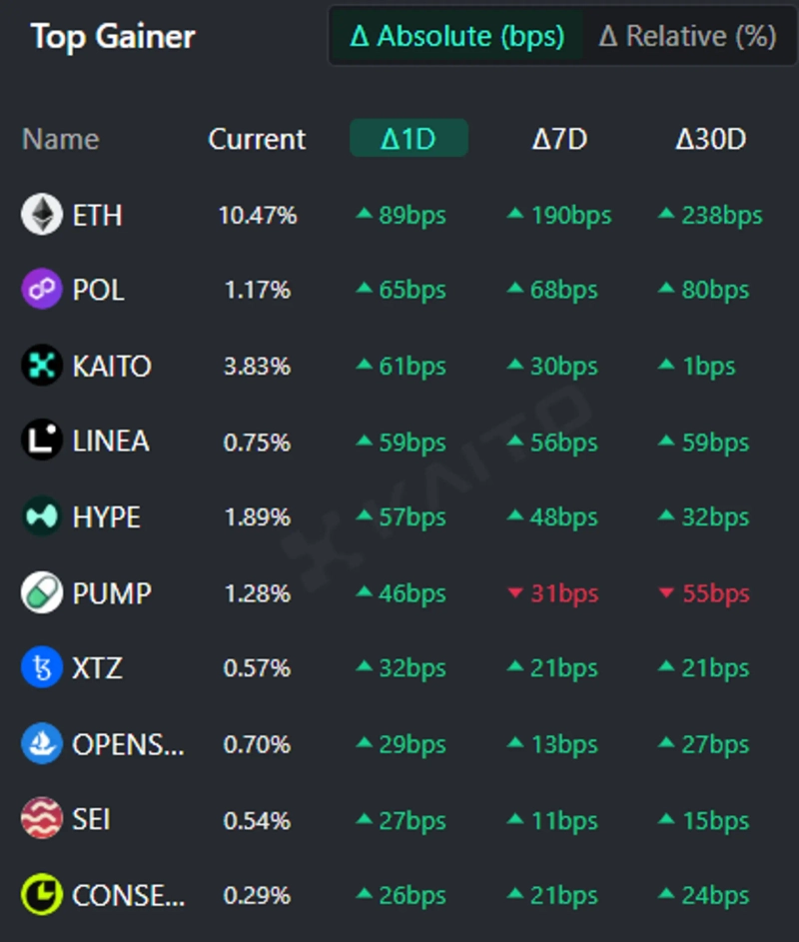This screenshot has width=799, height=942.
Task: Click the Current column header
Action: [257, 139]
